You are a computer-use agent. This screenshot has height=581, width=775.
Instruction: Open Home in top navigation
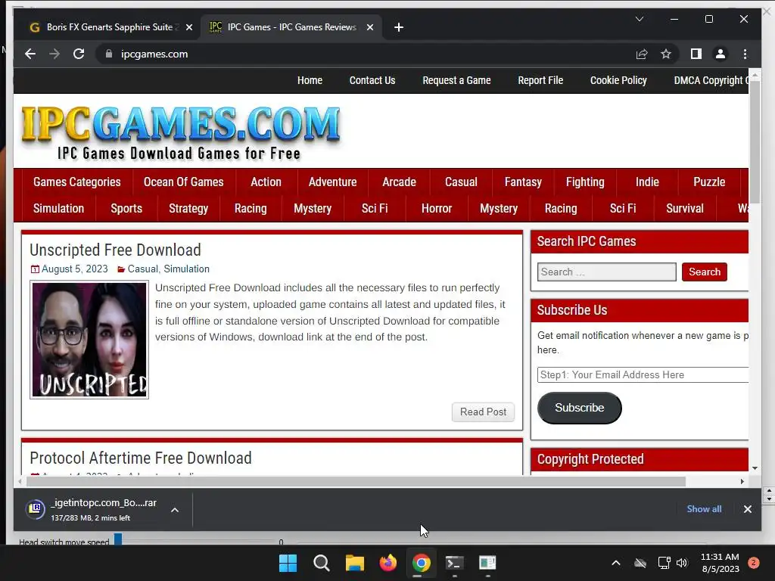310,80
